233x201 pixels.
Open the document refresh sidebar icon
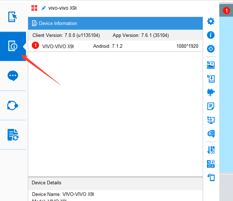coord(13,135)
